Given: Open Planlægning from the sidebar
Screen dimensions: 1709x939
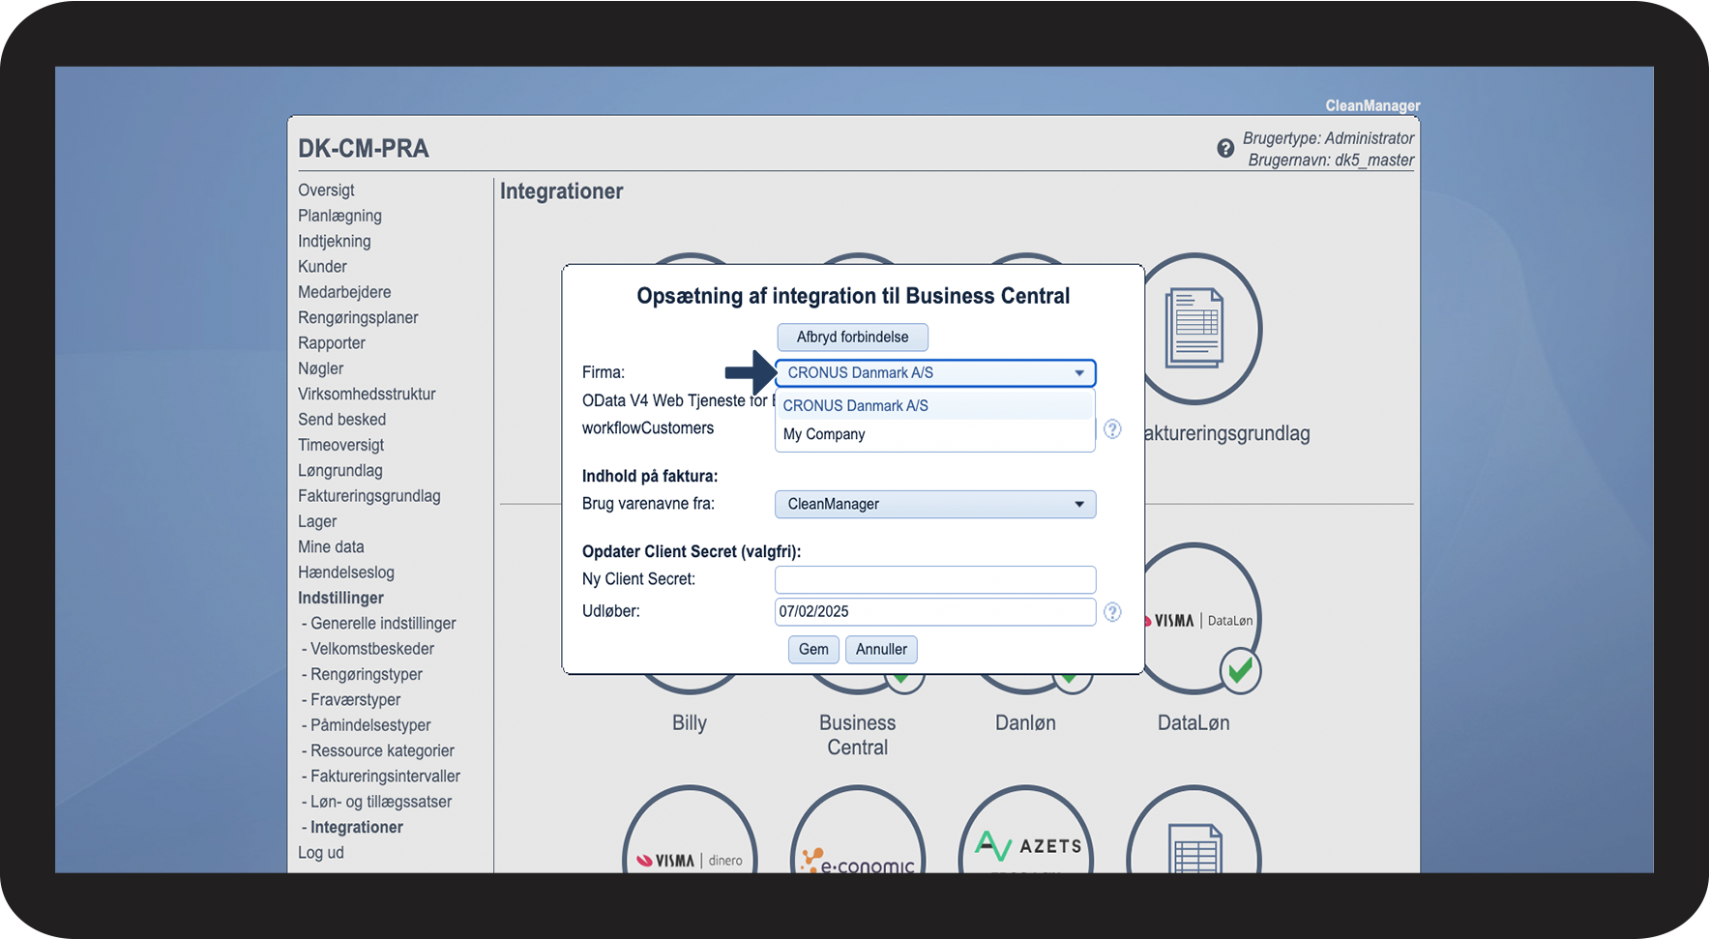Looking at the screenshot, I should 339,216.
